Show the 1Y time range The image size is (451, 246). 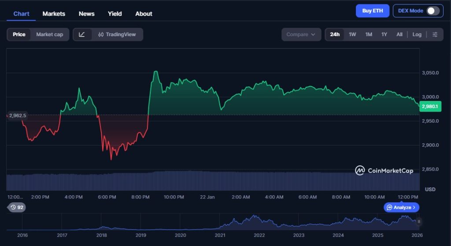[384, 34]
